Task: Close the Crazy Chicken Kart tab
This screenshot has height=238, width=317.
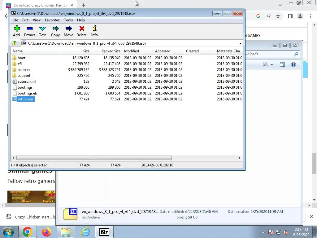Action: pos(72,5)
